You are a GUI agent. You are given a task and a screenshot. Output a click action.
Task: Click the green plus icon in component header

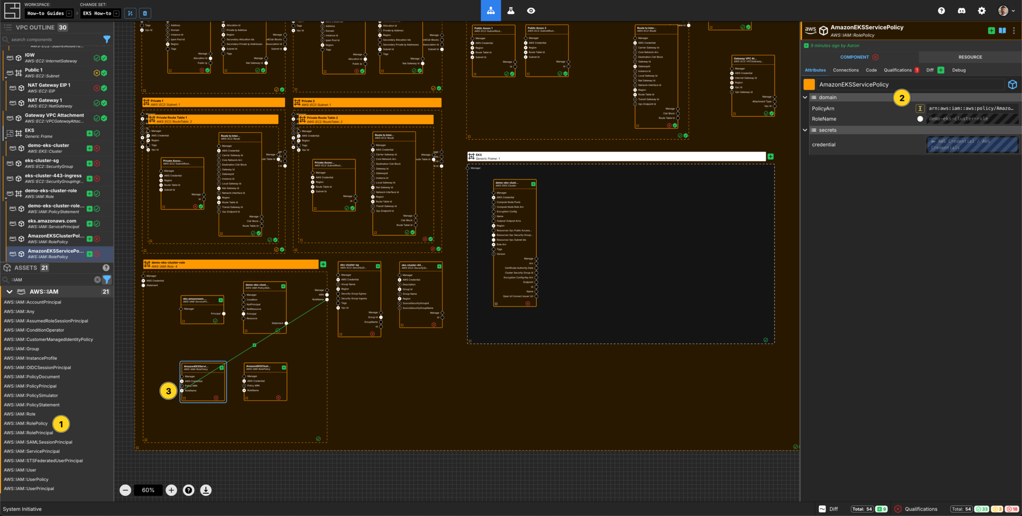991,31
